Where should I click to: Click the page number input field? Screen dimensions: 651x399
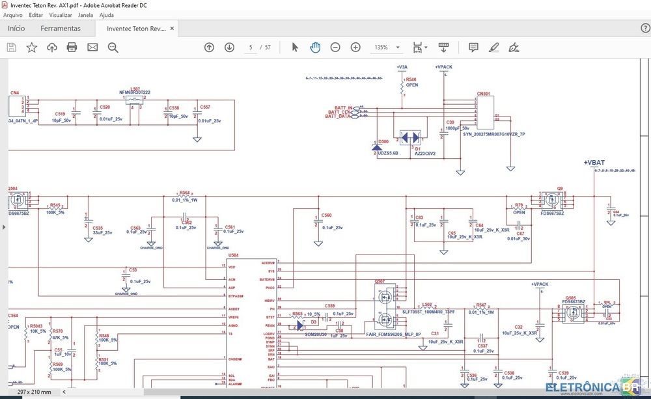click(x=251, y=48)
